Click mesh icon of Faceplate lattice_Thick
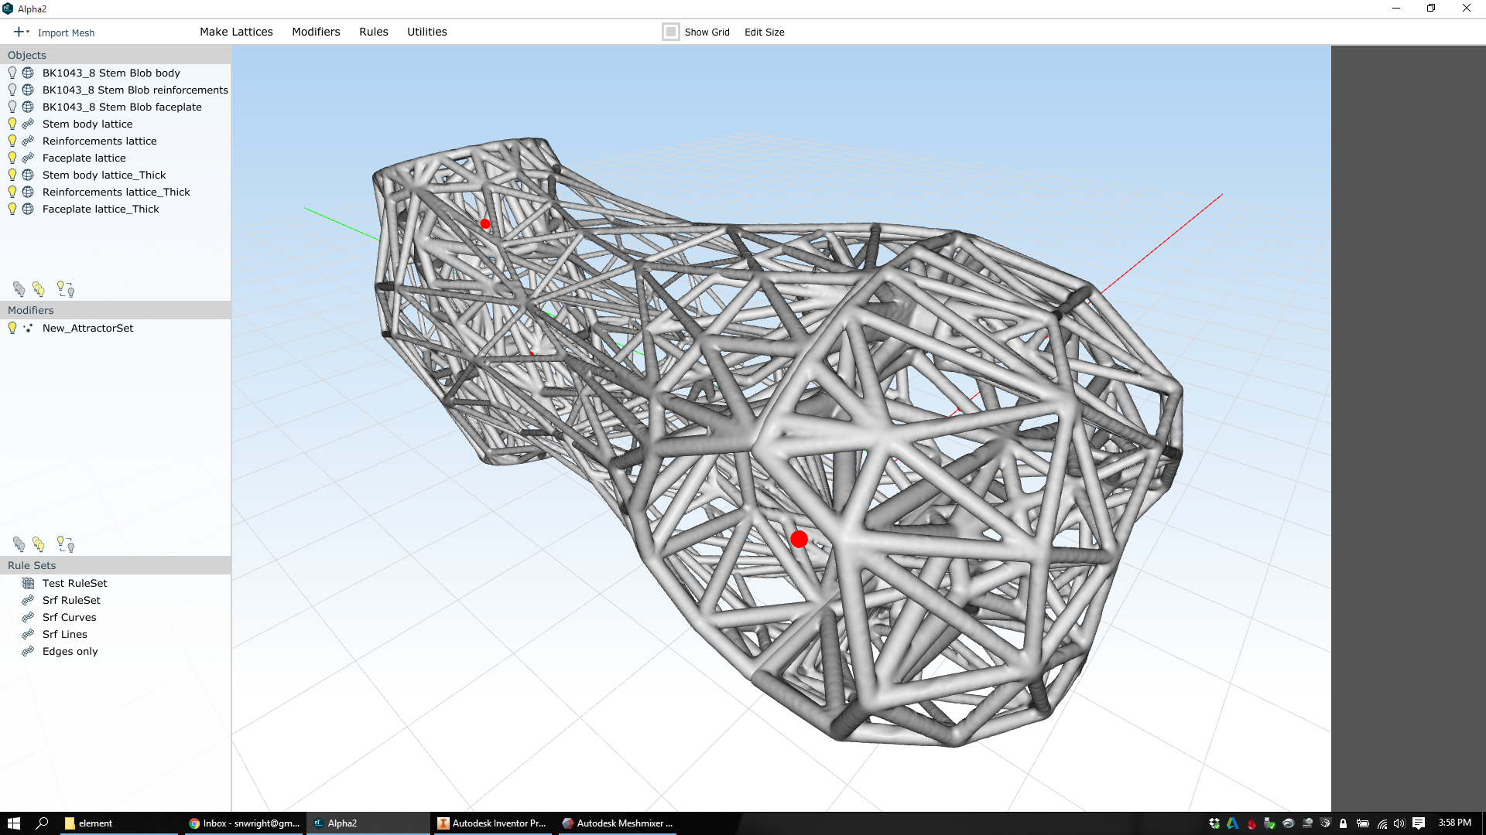The width and height of the screenshot is (1486, 835). coord(28,209)
